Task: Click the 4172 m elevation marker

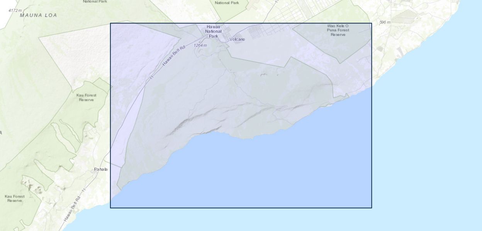Action: pos(15,10)
